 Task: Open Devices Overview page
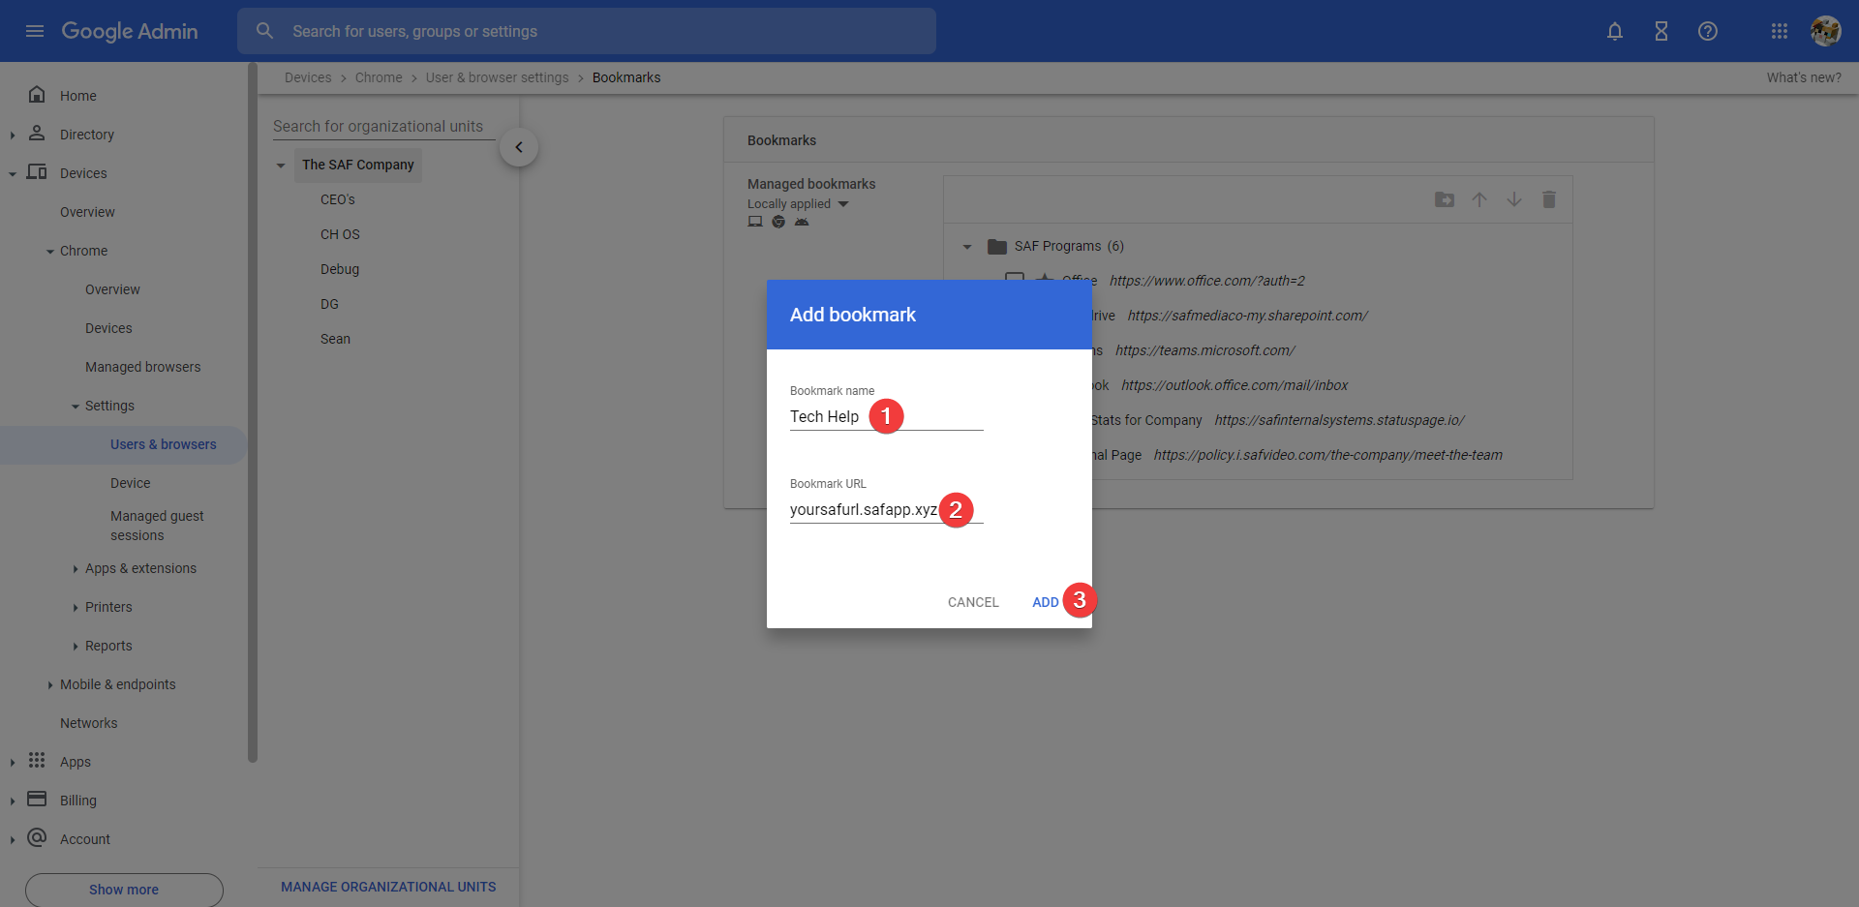coord(87,212)
